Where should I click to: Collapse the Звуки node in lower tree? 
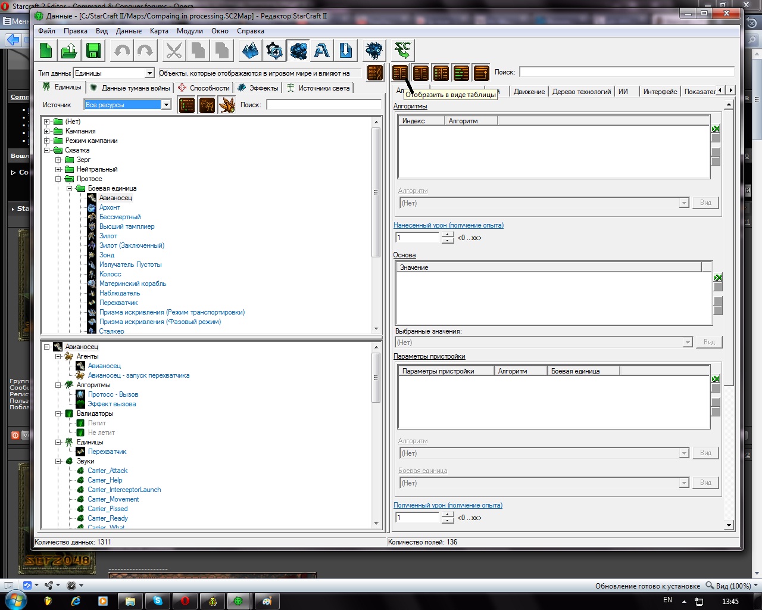pos(58,461)
